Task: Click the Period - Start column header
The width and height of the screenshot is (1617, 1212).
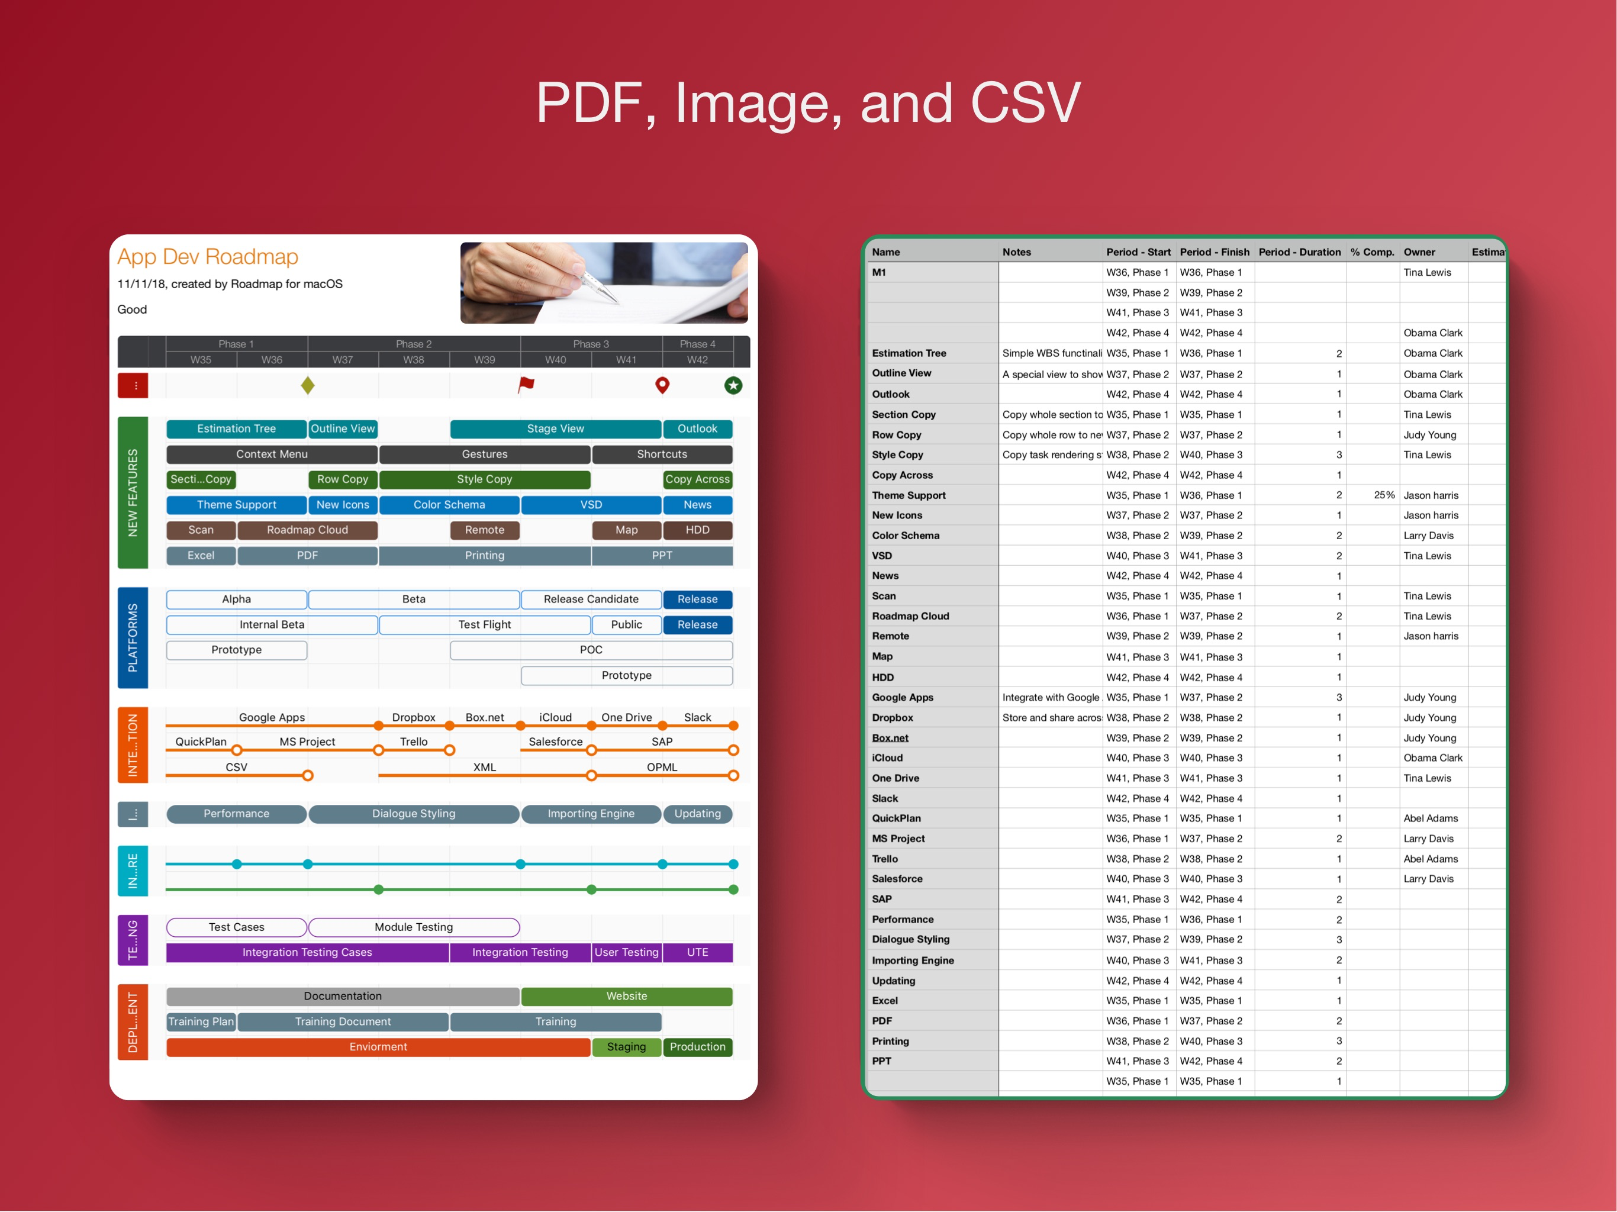Action: pyautogui.click(x=1138, y=252)
